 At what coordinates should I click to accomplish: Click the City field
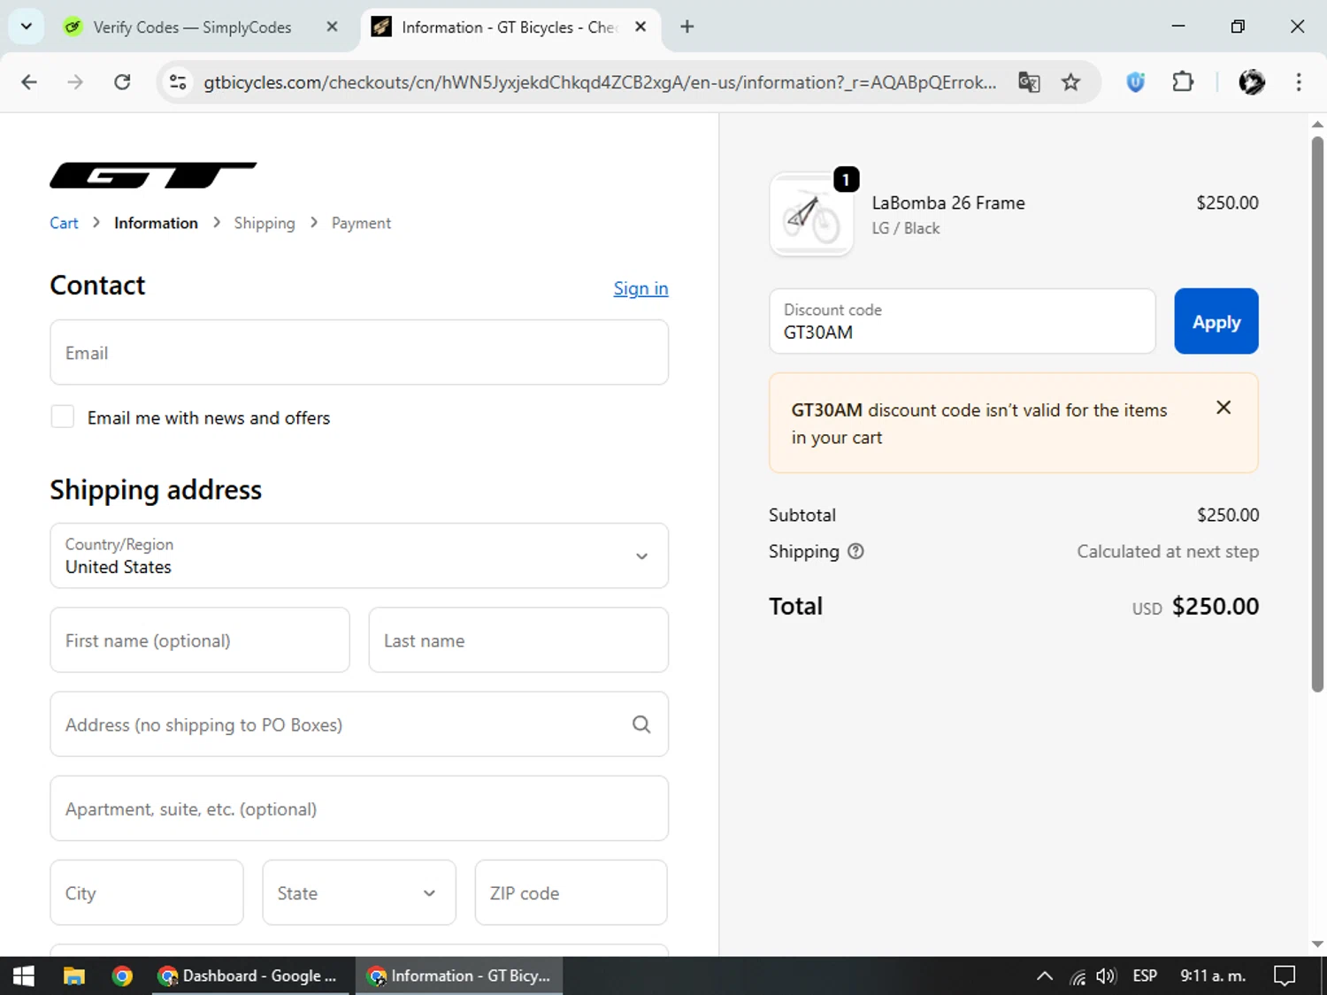pyautogui.click(x=147, y=892)
